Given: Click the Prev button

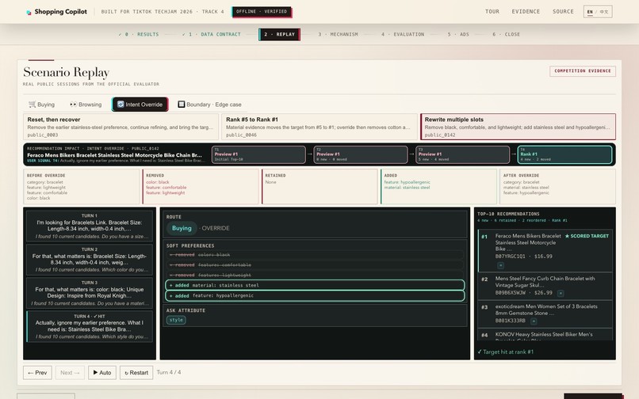Looking at the screenshot, I should coord(37,373).
